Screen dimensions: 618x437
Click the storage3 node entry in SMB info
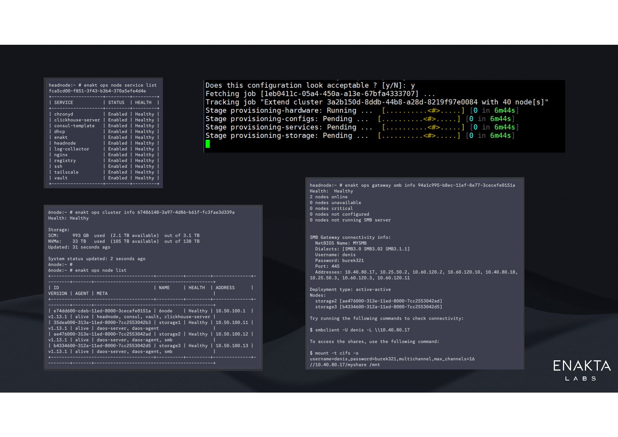click(379, 307)
